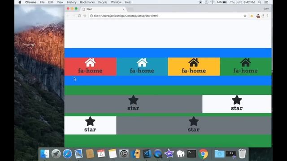Viewport: 287px width, 161px height.
Task: Click the page info icon in address bar
Action: coord(91,16)
